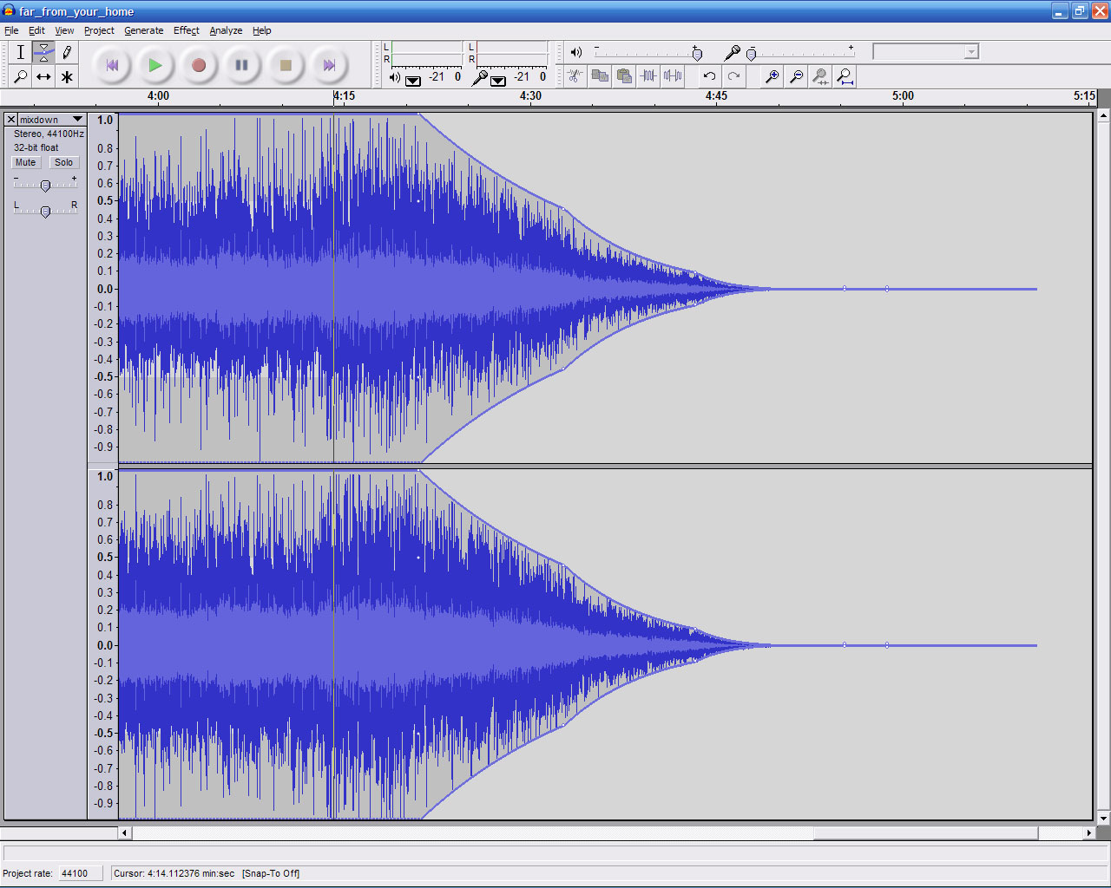Click the mixdown track pan slider

coord(45,211)
